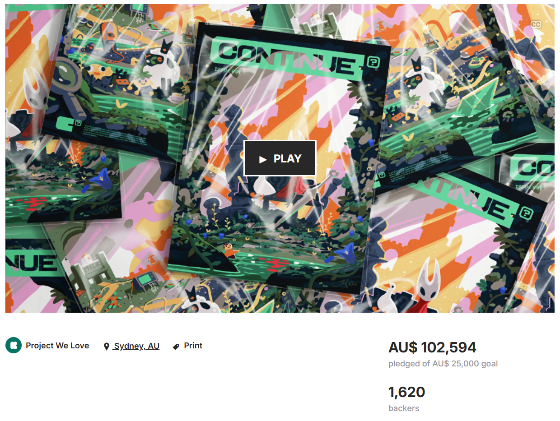Click the 1,620 backers count
This screenshot has height=421, width=560.
[407, 392]
